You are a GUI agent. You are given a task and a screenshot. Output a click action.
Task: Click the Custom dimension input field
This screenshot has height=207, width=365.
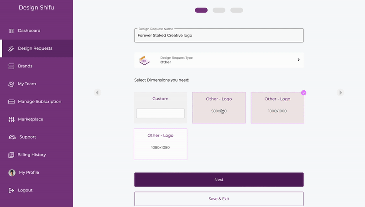click(161, 113)
